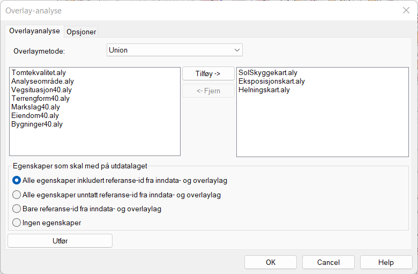
Task: Select Eiendom40.aly in the list
Action: coord(35,115)
